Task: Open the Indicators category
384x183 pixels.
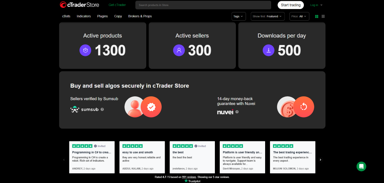Action: pos(84,16)
